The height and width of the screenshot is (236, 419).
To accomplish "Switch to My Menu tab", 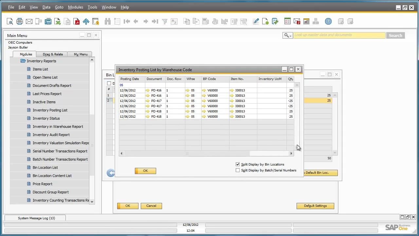I will coord(81,54).
